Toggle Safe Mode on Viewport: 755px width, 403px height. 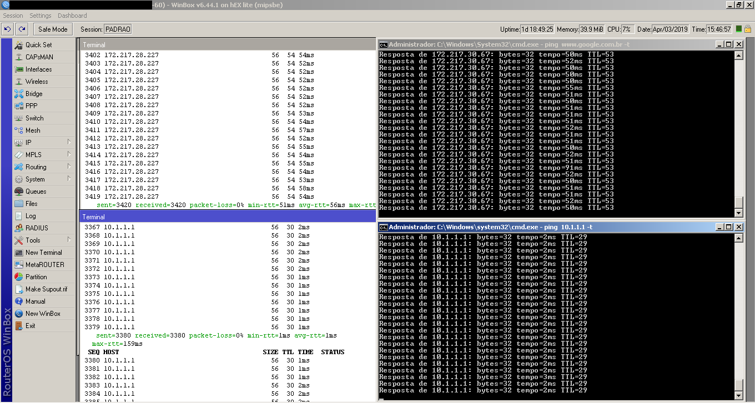click(53, 29)
